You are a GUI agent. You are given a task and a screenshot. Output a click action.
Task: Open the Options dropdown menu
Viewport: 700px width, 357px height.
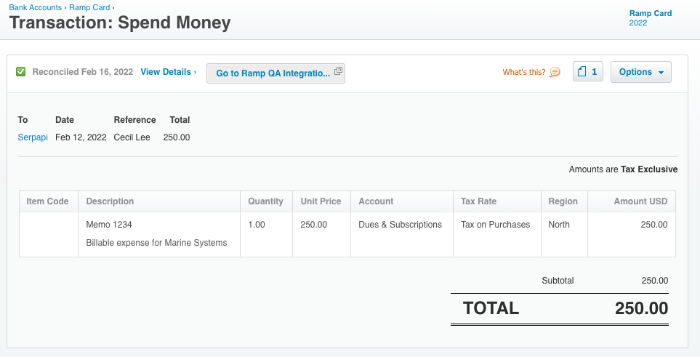pyautogui.click(x=641, y=72)
